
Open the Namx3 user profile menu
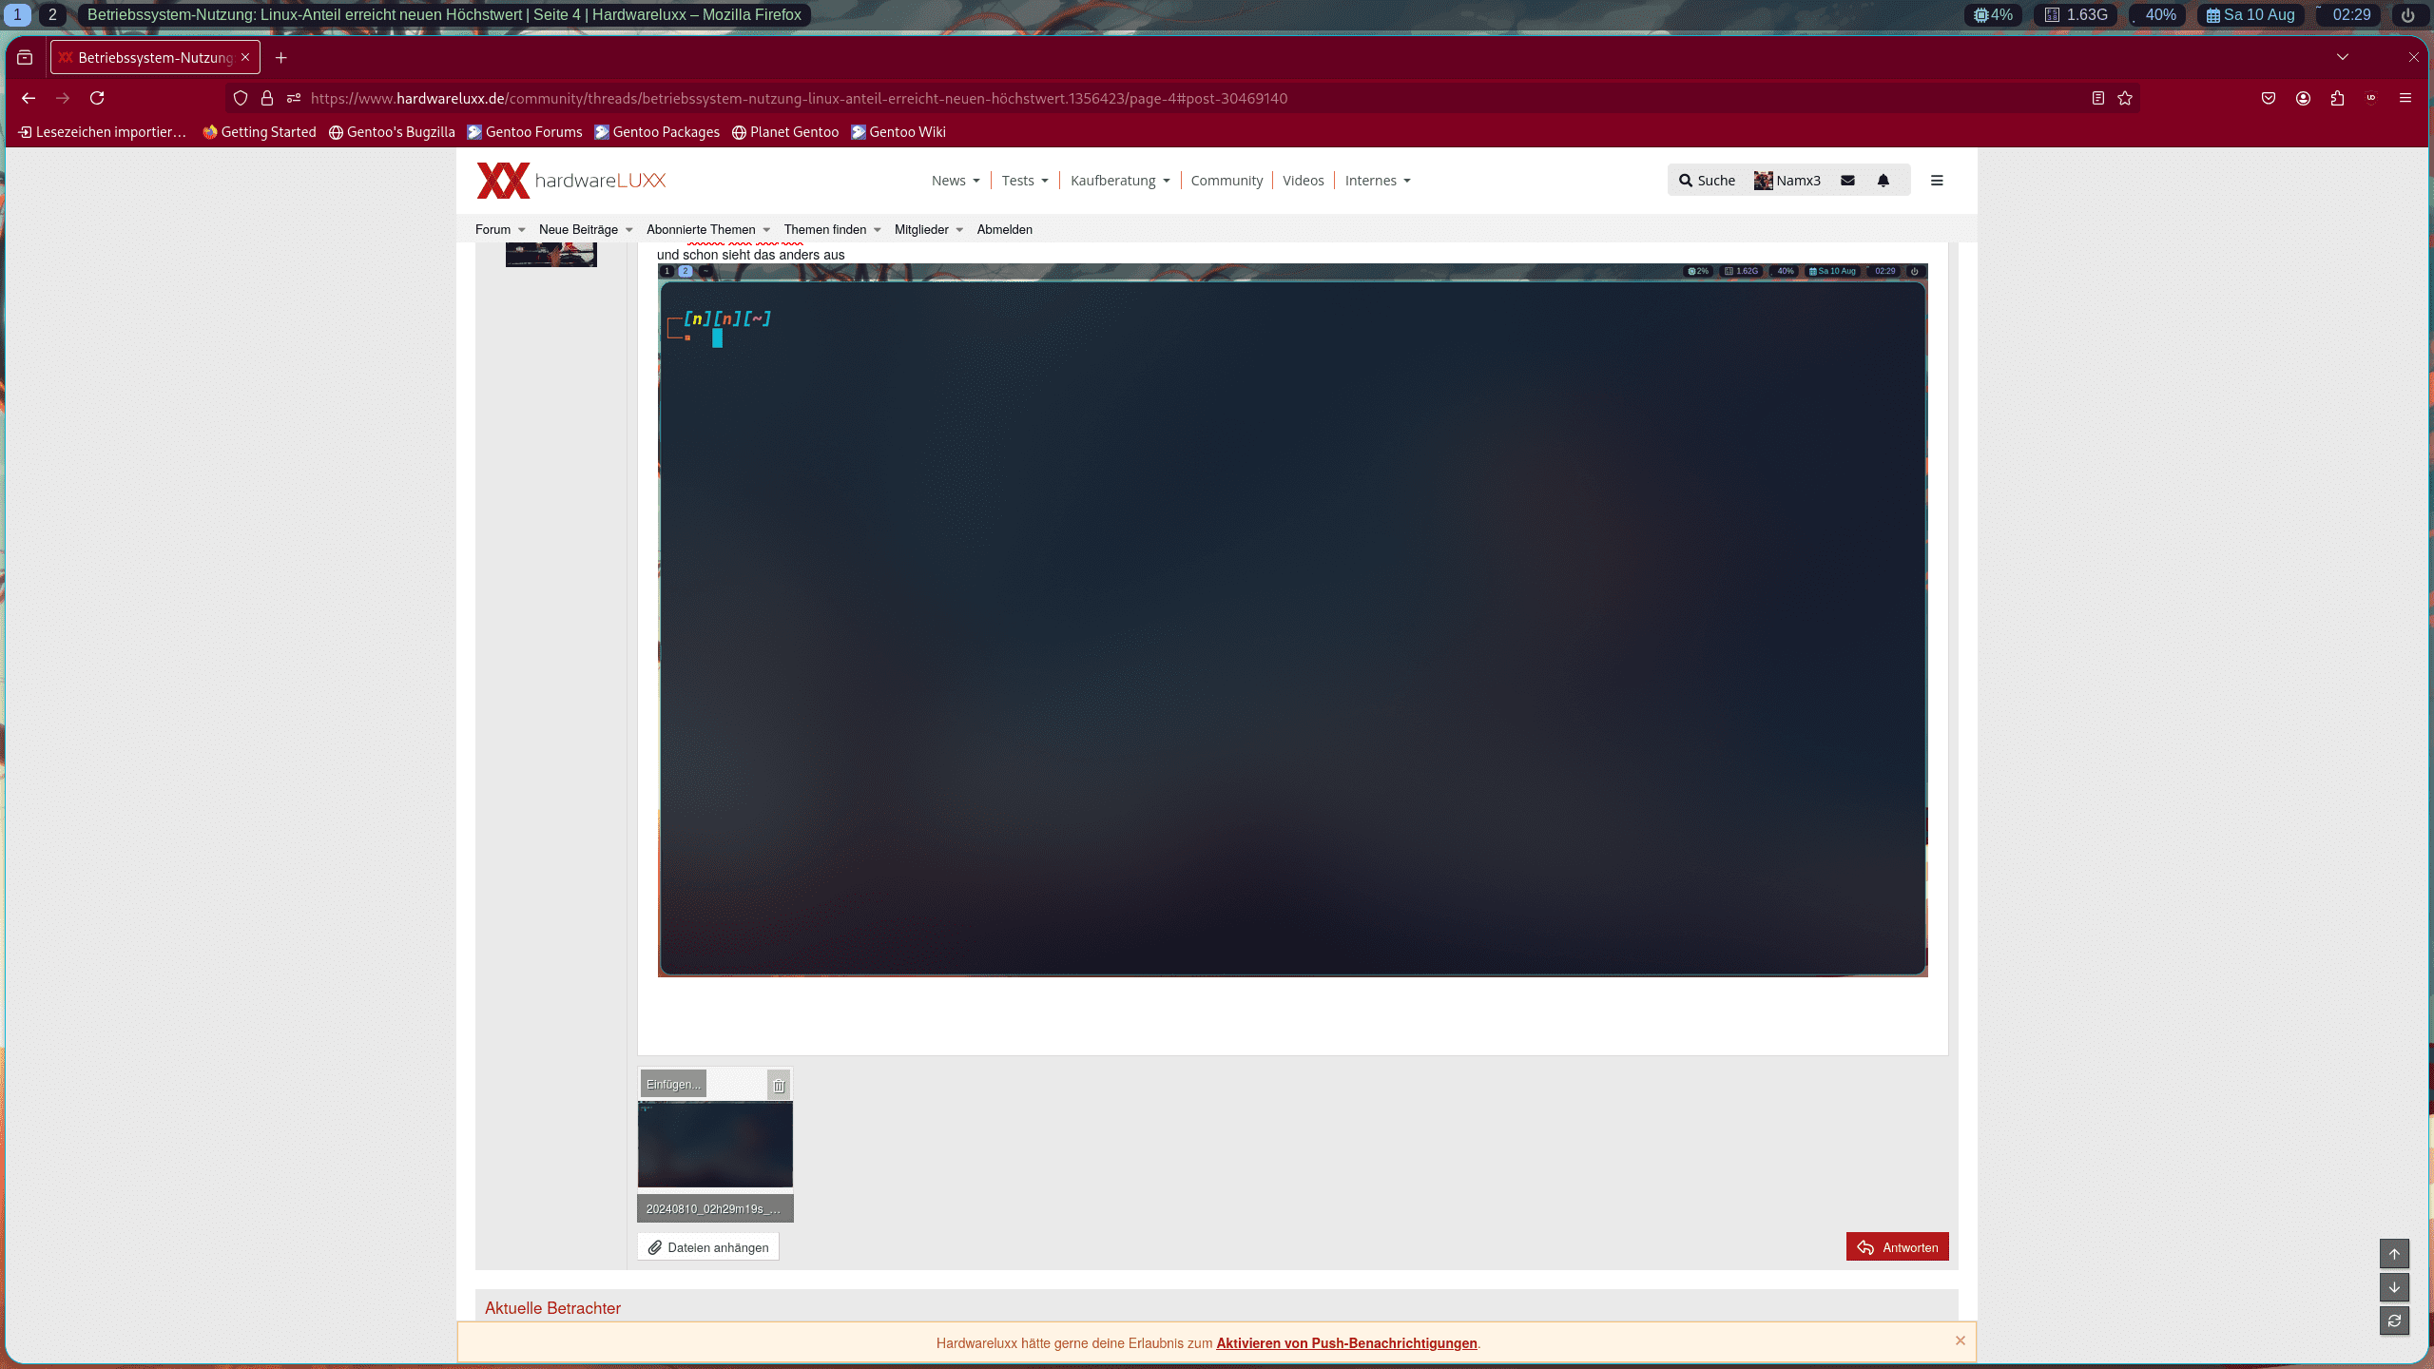1787,181
